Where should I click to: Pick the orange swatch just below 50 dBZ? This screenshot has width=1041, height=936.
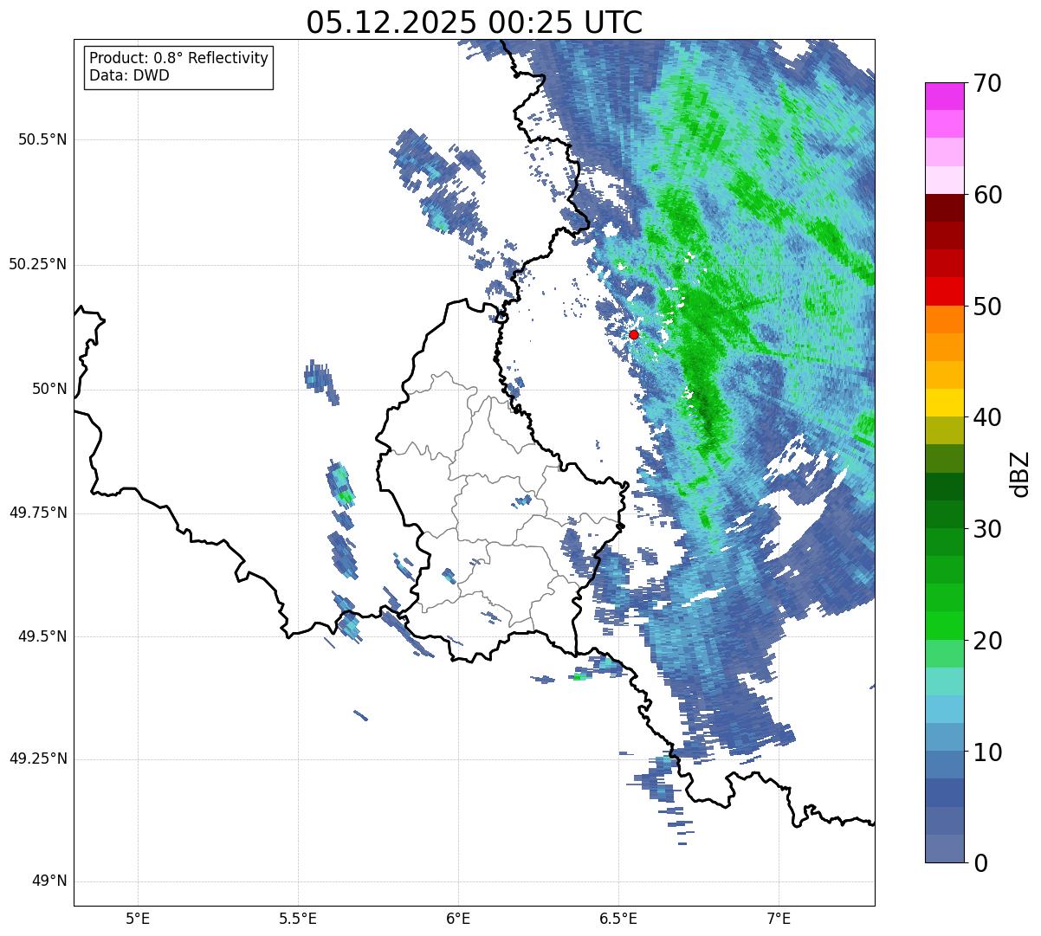coord(944,320)
